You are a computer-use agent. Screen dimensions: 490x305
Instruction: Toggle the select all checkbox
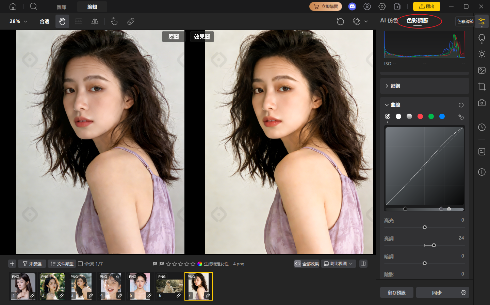pos(80,264)
